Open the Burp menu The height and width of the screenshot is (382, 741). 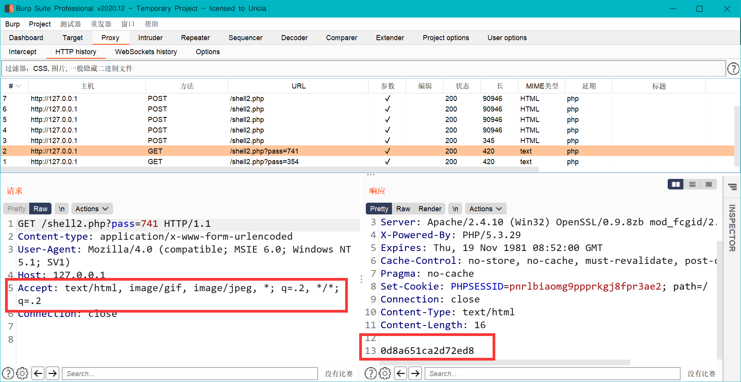tap(12, 24)
